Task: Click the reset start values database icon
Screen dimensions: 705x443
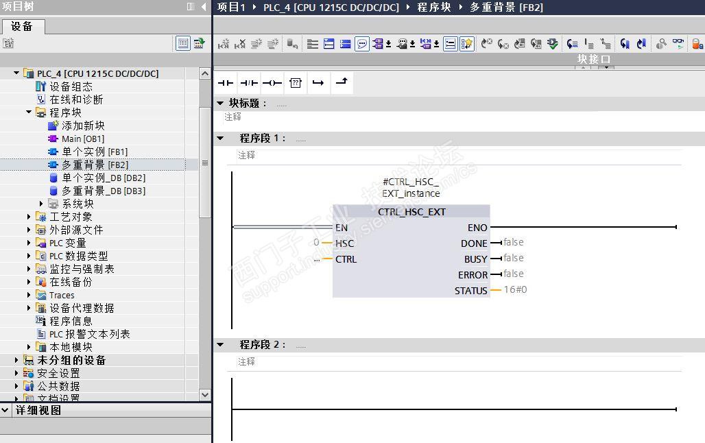Action: 292,44
